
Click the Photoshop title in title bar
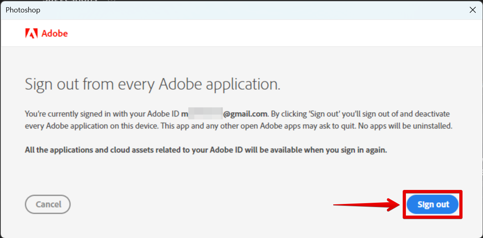23,10
